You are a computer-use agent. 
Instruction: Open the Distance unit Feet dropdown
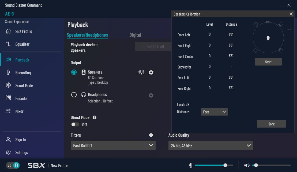pyautogui.click(x=214, y=112)
